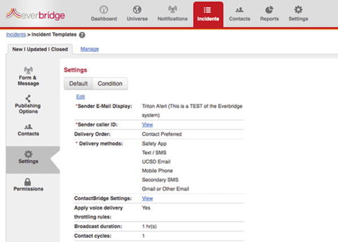Open the Permissions lock sidebar item
338x242 pixels.
coord(28,185)
